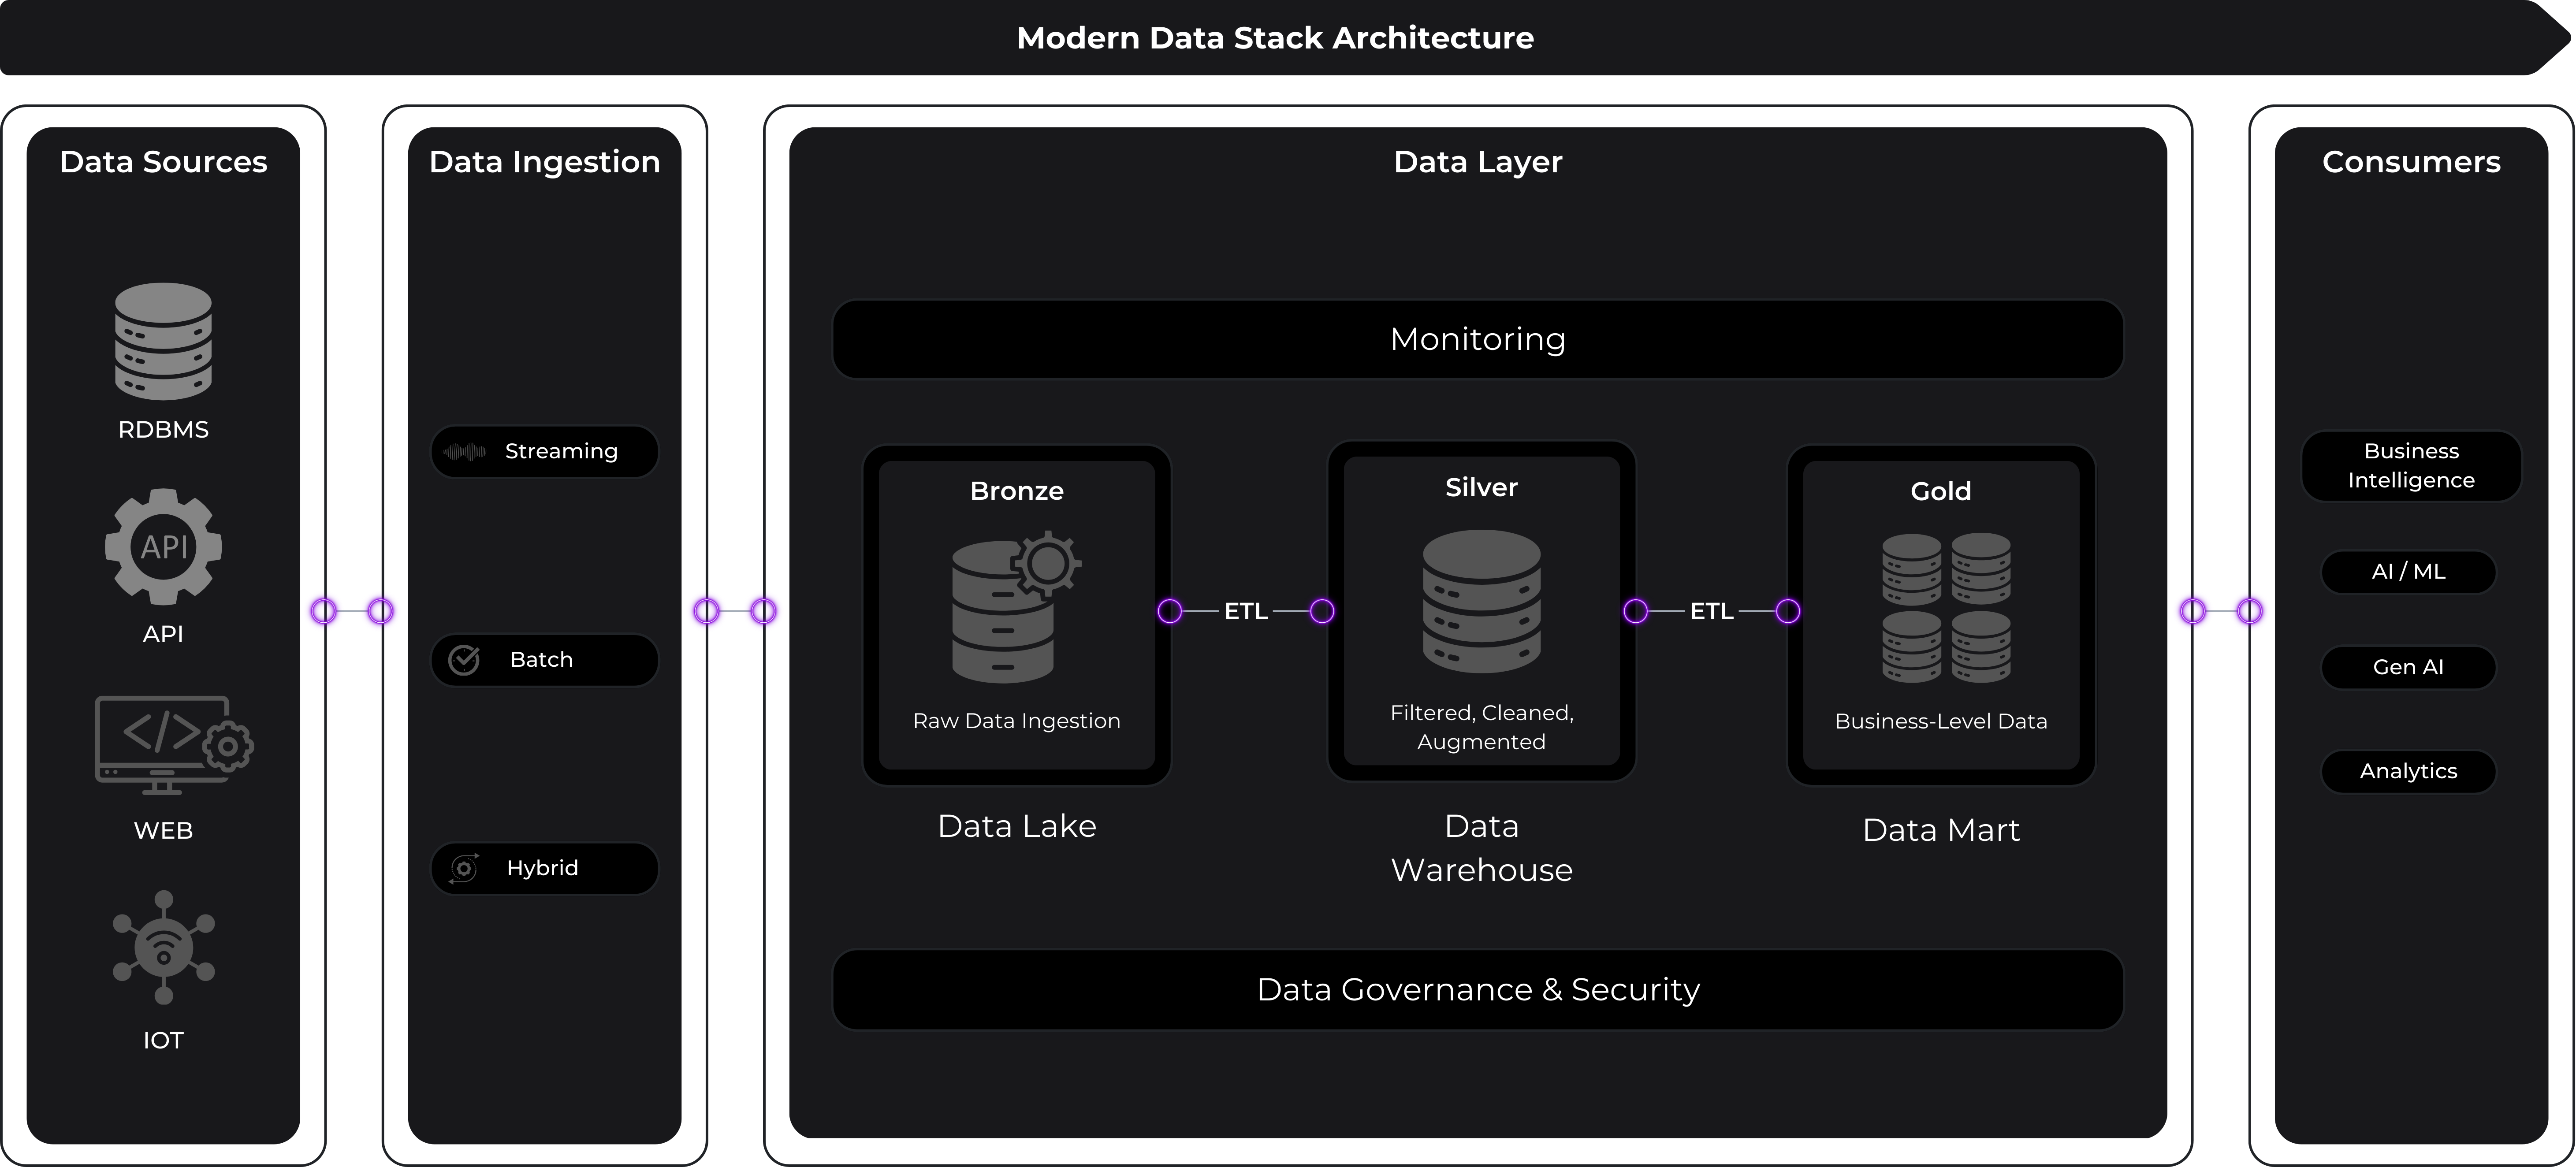Click the WEB text label

(x=163, y=831)
